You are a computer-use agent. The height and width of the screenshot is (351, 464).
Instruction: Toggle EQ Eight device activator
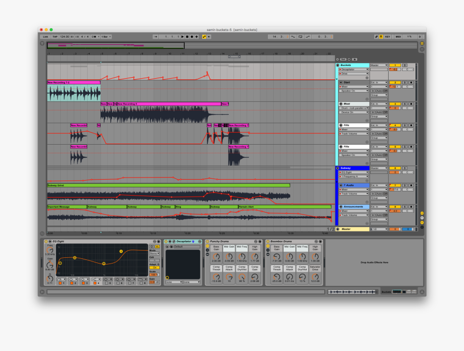point(46,242)
